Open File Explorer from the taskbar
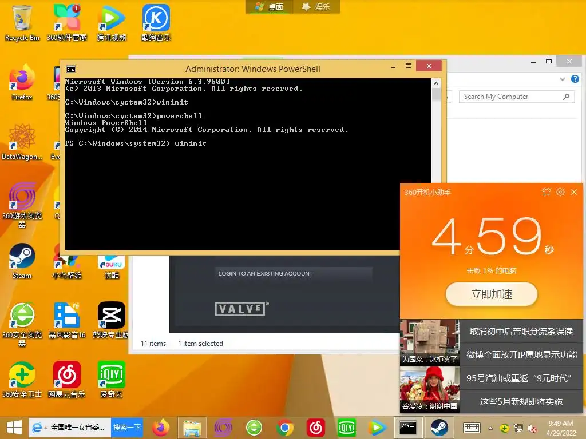Screen dimensions: 586x439 pos(192,428)
